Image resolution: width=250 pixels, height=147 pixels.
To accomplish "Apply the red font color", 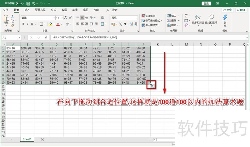I will (58, 24).
